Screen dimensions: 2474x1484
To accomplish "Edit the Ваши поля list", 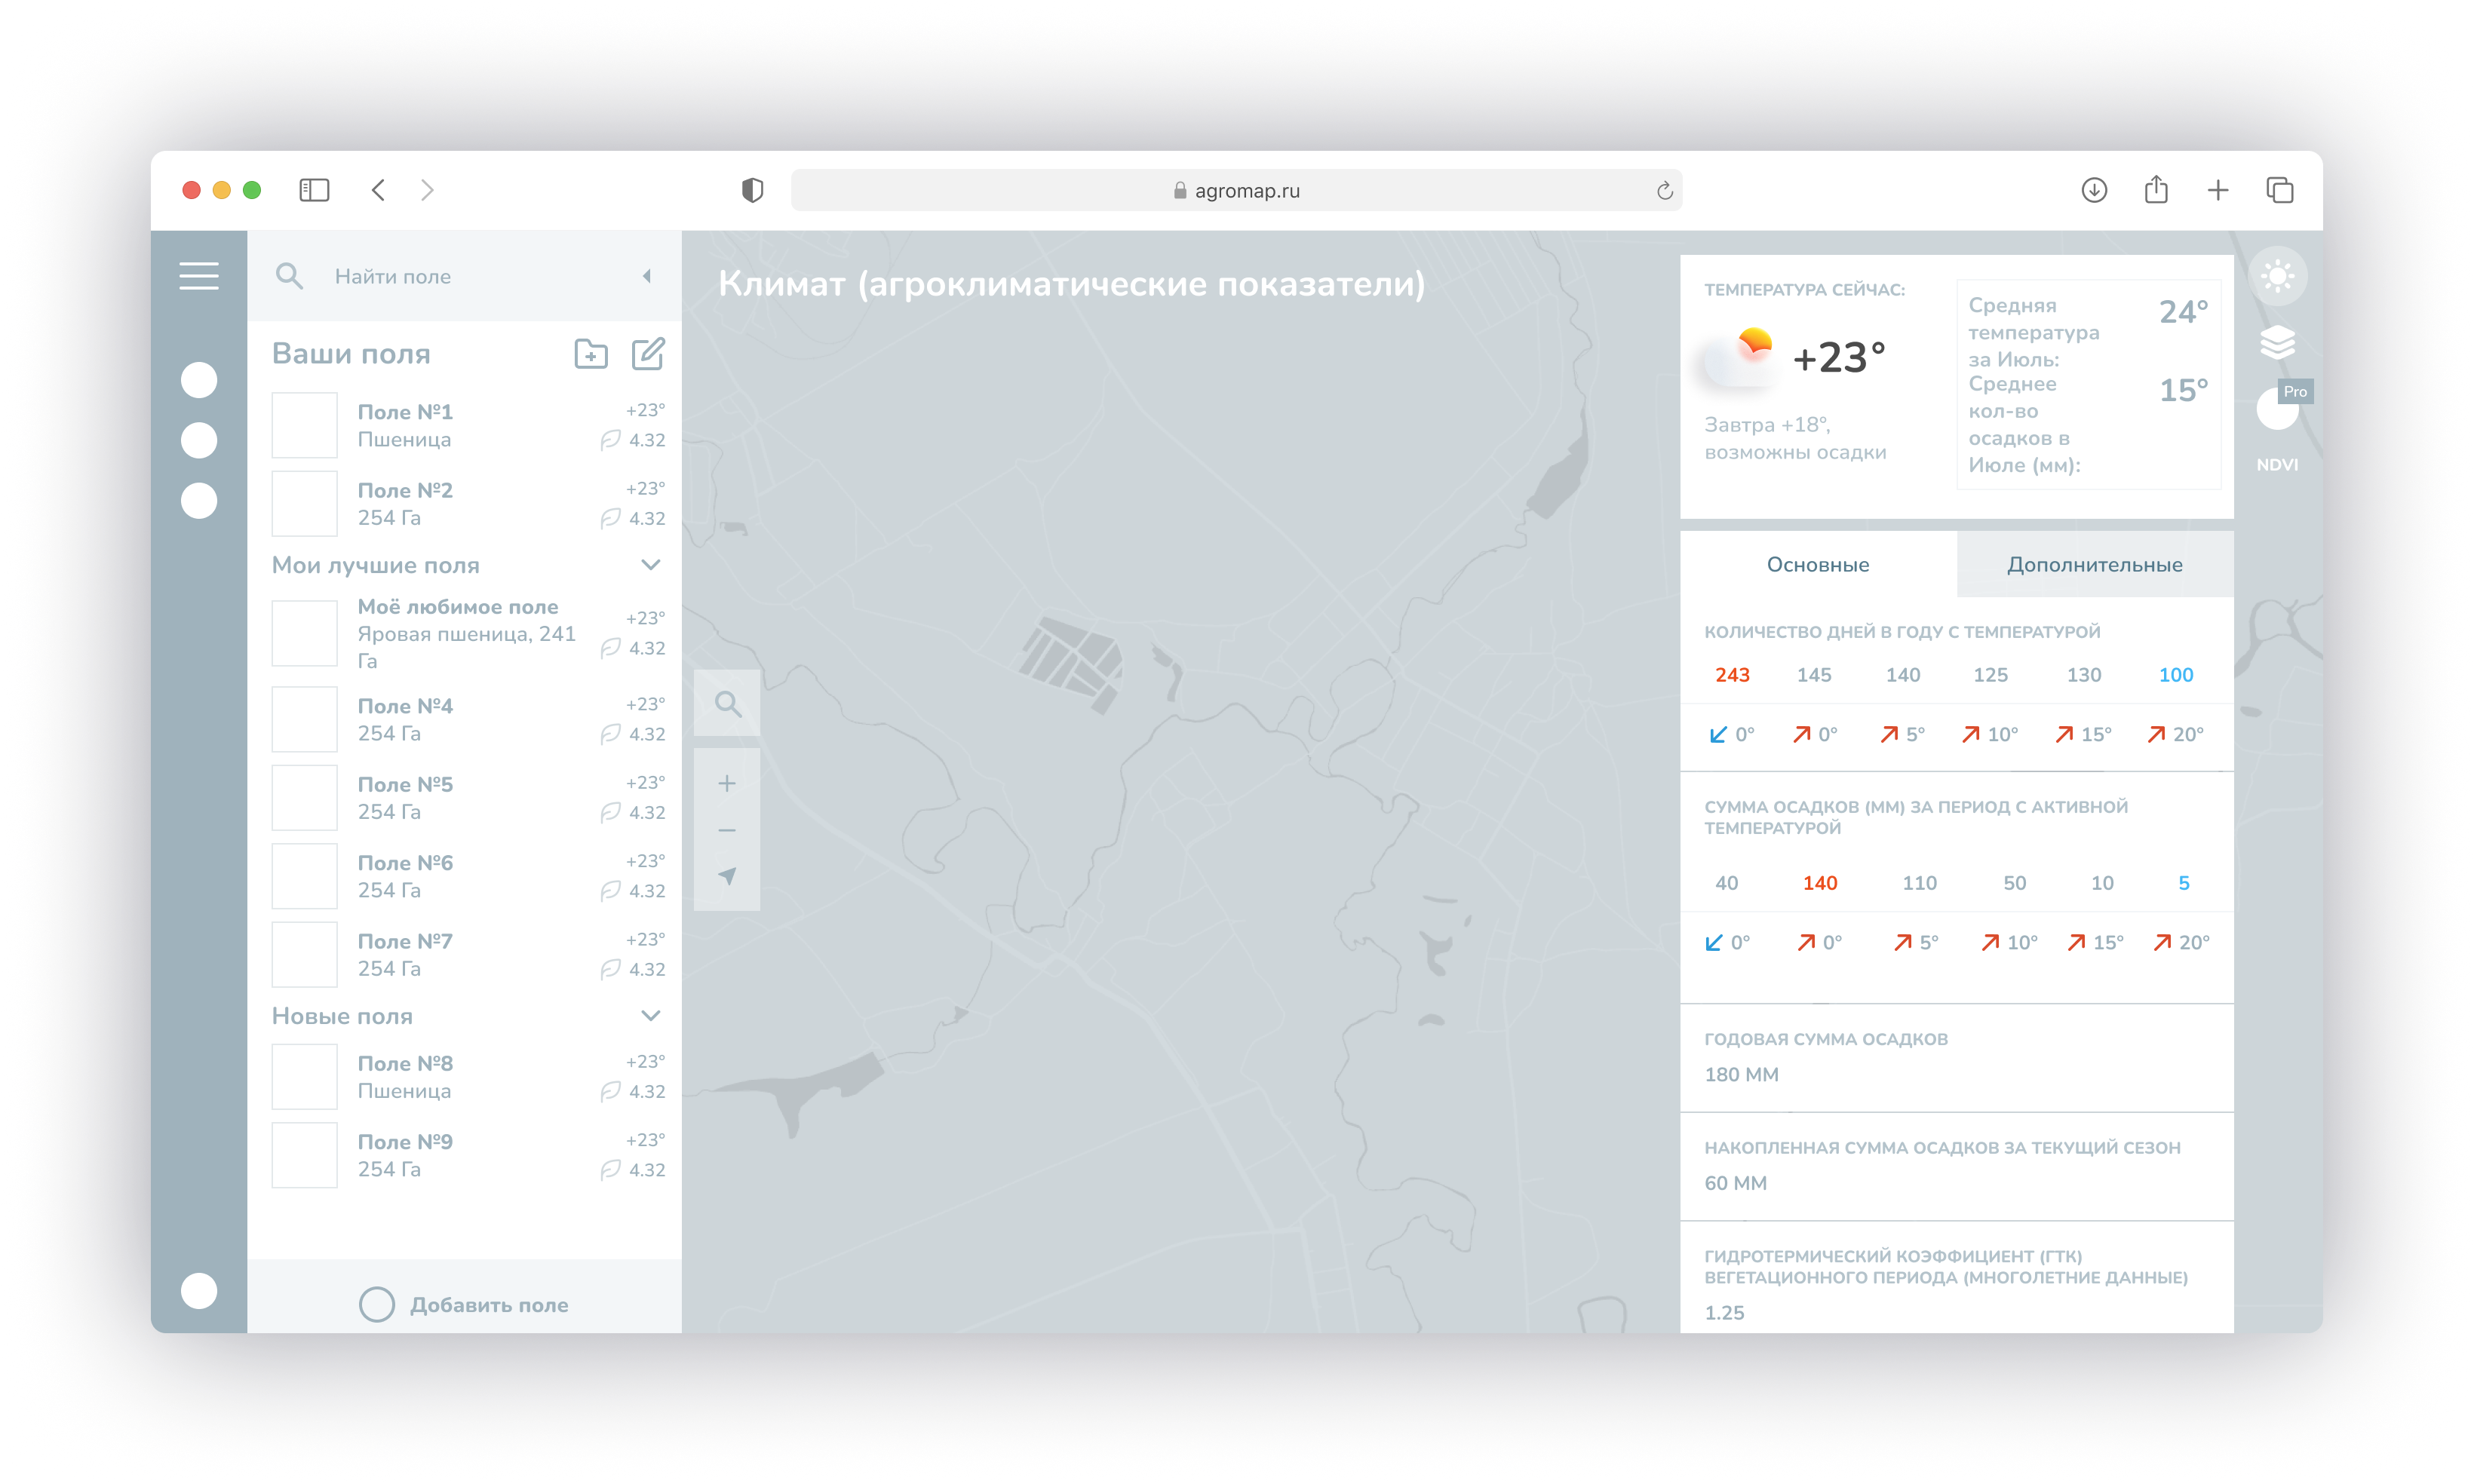I will pyautogui.click(x=648, y=354).
